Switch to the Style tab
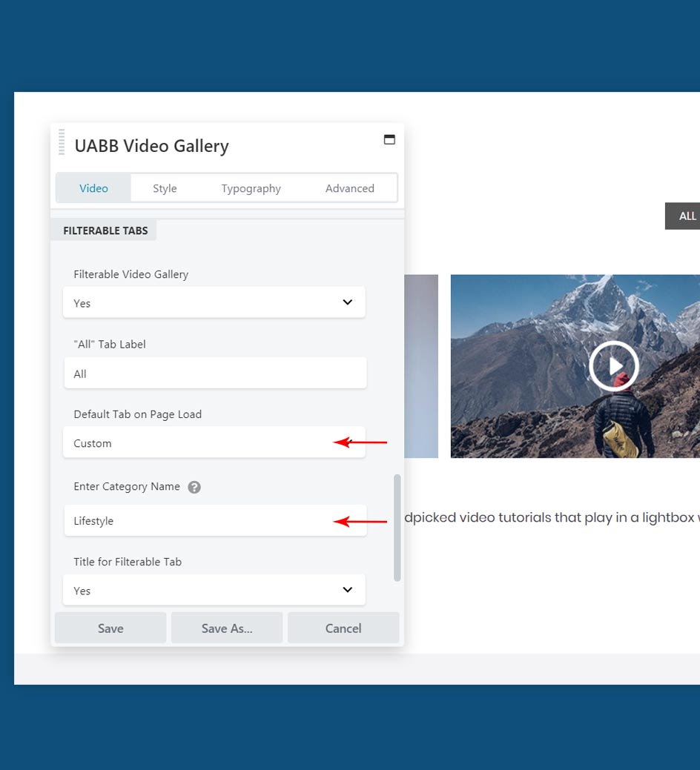The height and width of the screenshot is (770, 700). pyautogui.click(x=165, y=188)
